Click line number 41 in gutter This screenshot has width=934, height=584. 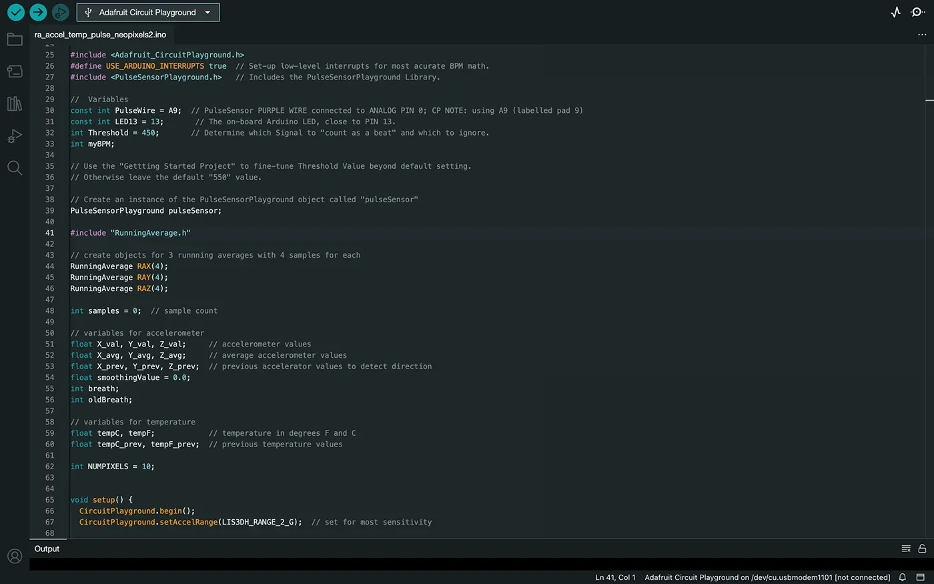tap(49, 233)
